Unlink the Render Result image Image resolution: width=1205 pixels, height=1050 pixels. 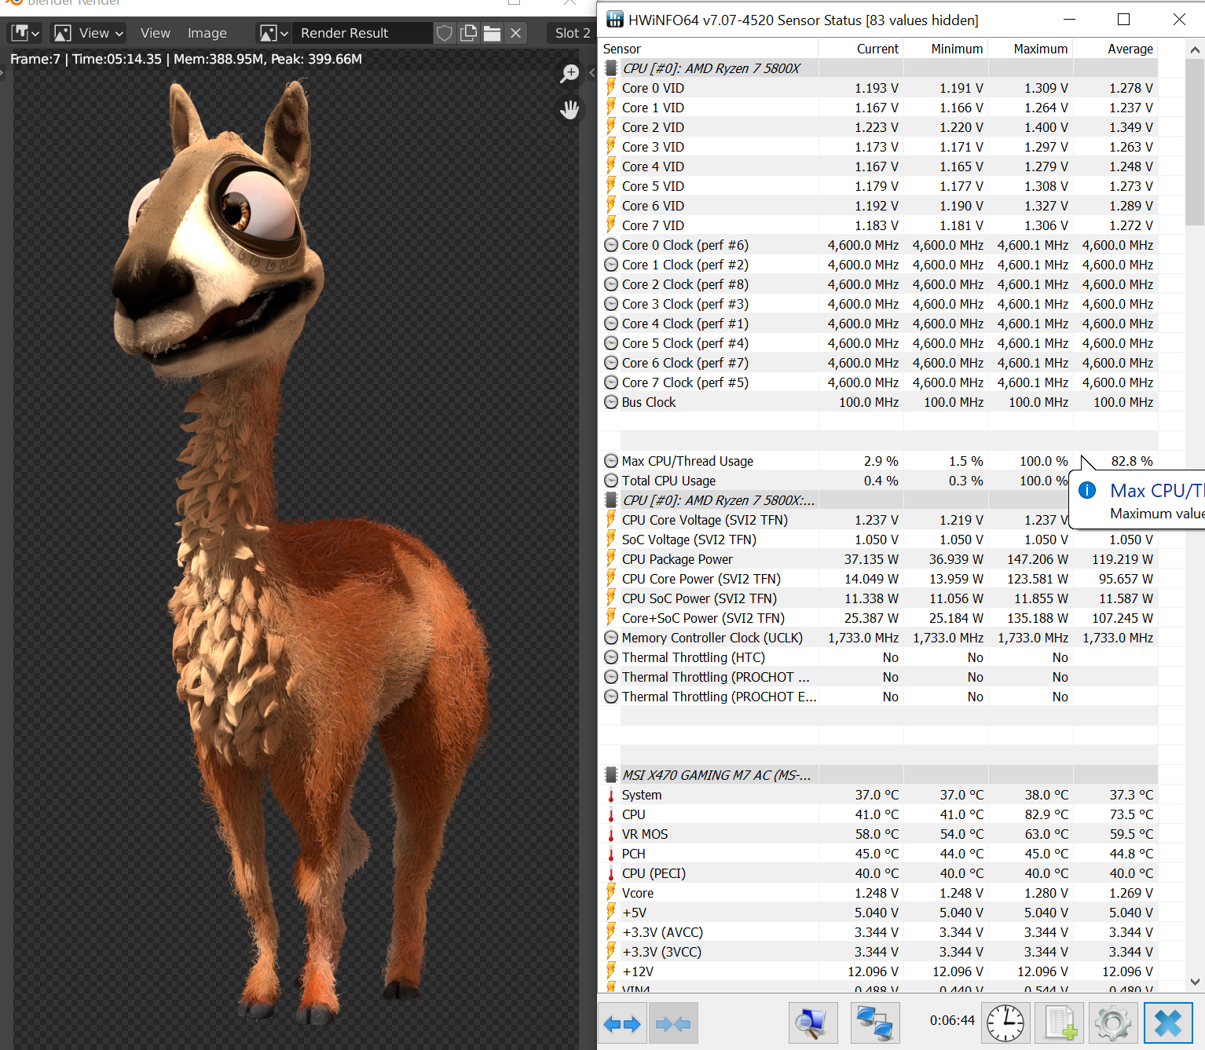click(515, 33)
